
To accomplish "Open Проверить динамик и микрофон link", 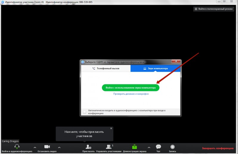I will click(131, 94).
